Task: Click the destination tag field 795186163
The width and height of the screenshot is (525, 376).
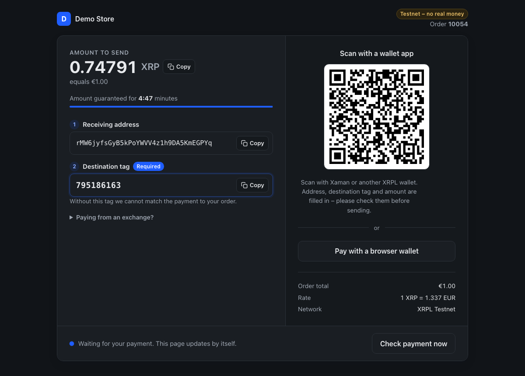Action: tap(171, 185)
